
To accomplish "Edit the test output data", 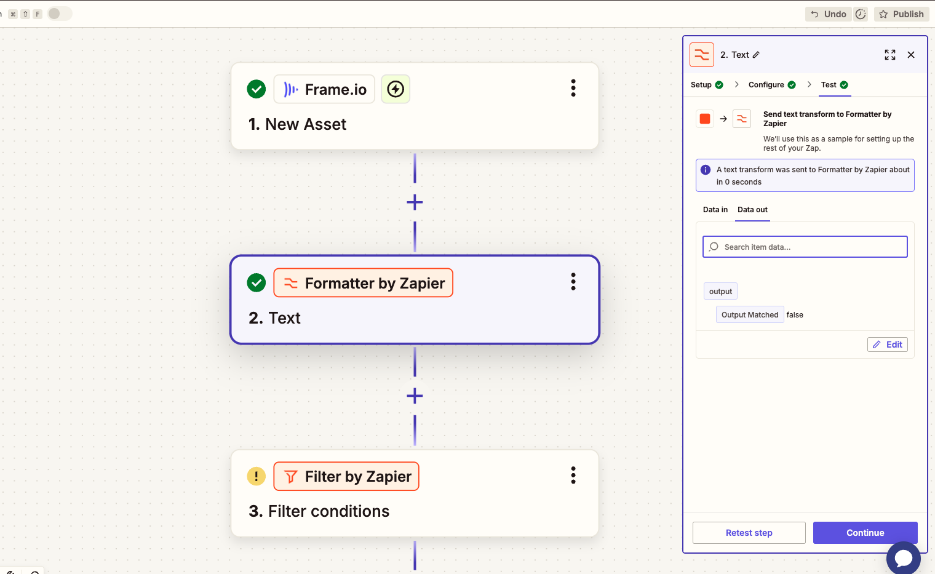I will 888,345.
